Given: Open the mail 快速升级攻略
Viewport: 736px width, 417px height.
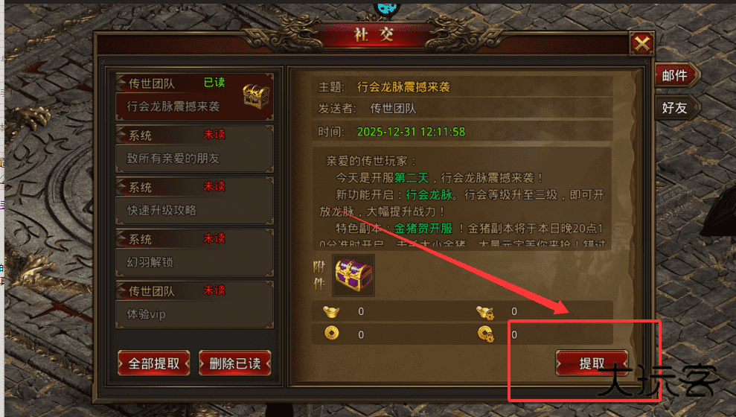Looking at the screenshot, I should 194,201.
